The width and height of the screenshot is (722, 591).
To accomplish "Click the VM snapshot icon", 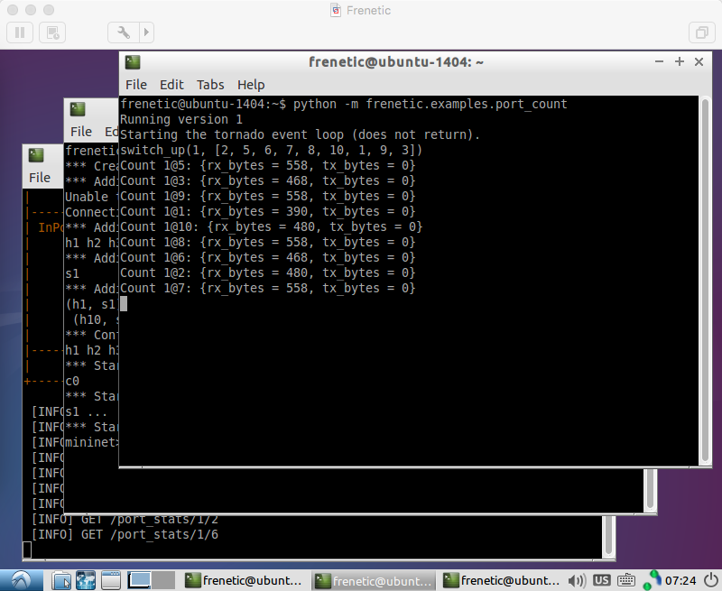I will point(52,32).
